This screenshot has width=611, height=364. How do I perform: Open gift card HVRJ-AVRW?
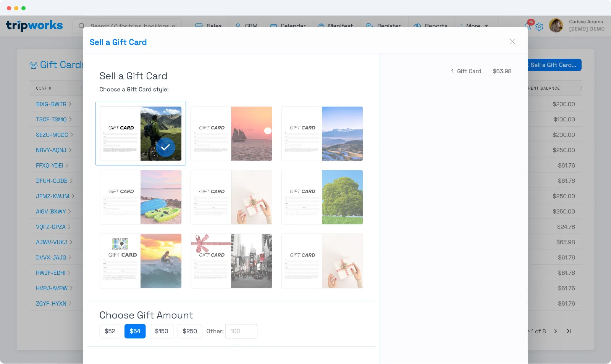55,288
